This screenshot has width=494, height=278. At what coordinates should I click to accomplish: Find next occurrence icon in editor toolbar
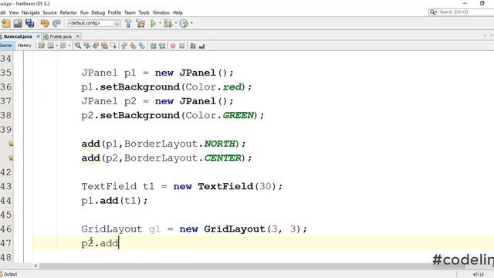[96, 46]
